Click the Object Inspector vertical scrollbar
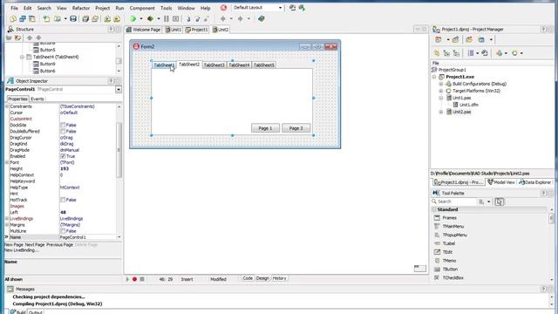 pyautogui.click(x=119, y=149)
